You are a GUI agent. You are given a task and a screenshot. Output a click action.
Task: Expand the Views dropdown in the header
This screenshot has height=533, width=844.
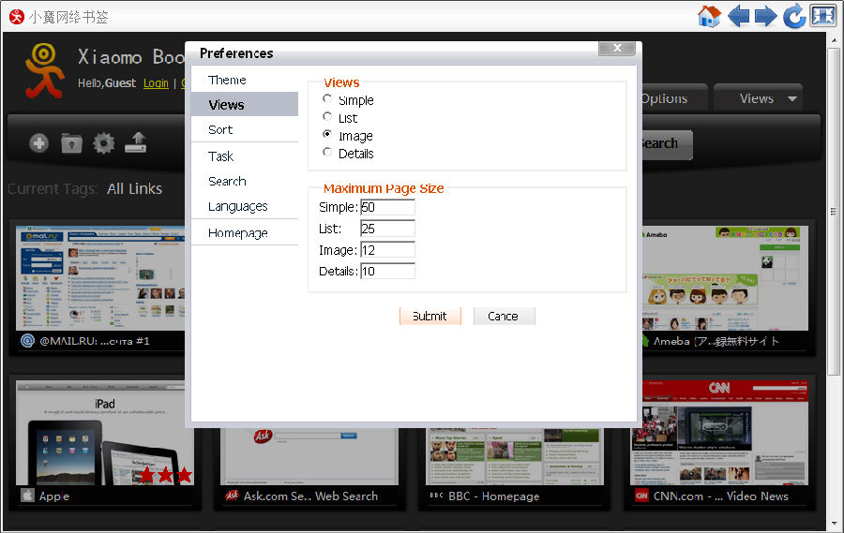pyautogui.click(x=766, y=98)
